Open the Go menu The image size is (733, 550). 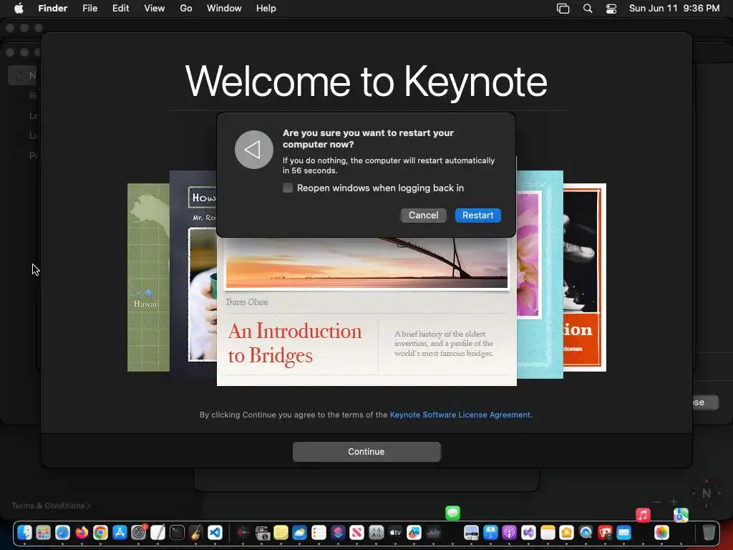point(186,9)
